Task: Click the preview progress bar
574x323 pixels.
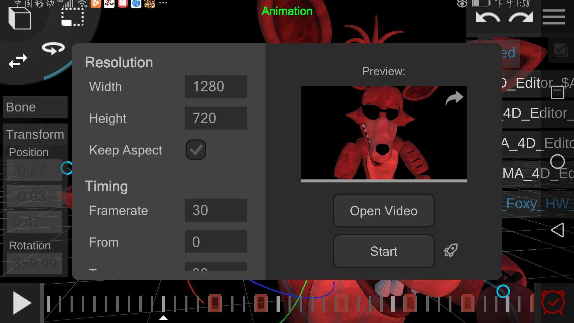Action: (384, 181)
